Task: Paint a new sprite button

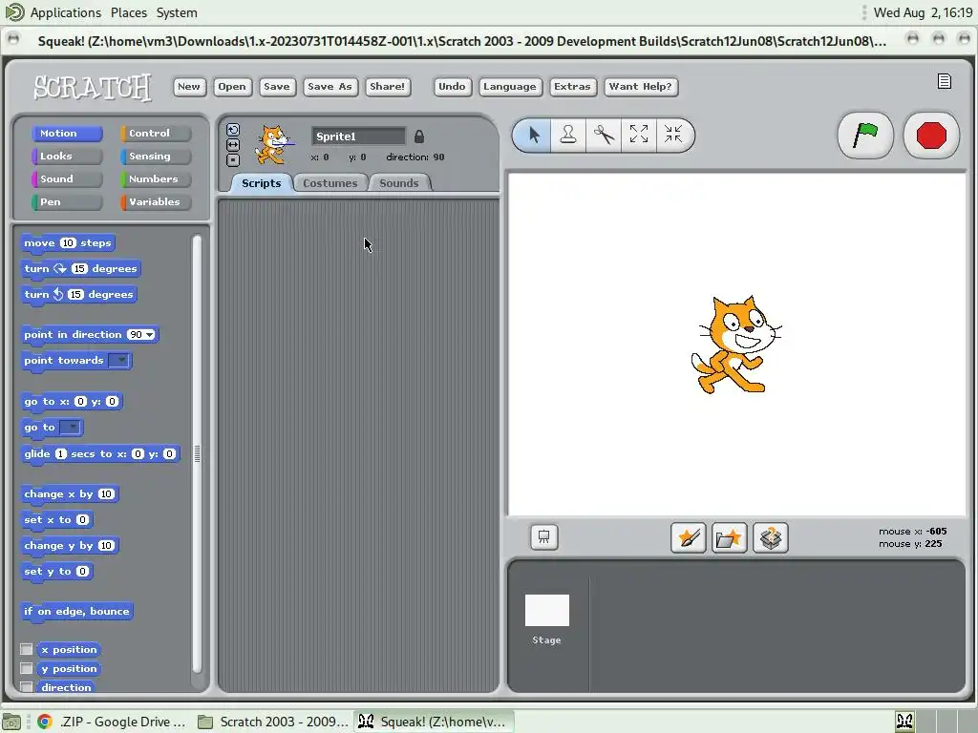Action: (x=688, y=537)
